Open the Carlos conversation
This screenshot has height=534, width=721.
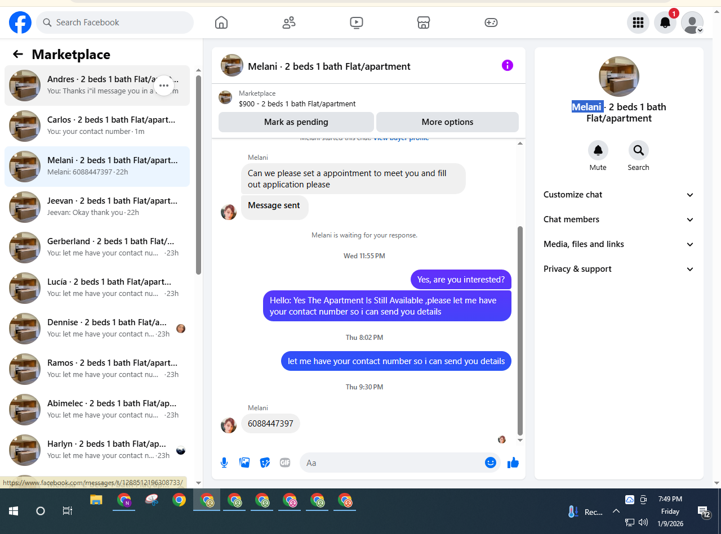[x=97, y=126]
